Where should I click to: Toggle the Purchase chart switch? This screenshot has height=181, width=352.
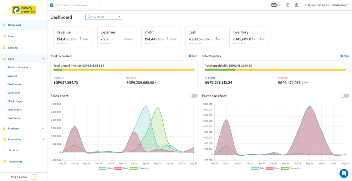[x=344, y=96]
